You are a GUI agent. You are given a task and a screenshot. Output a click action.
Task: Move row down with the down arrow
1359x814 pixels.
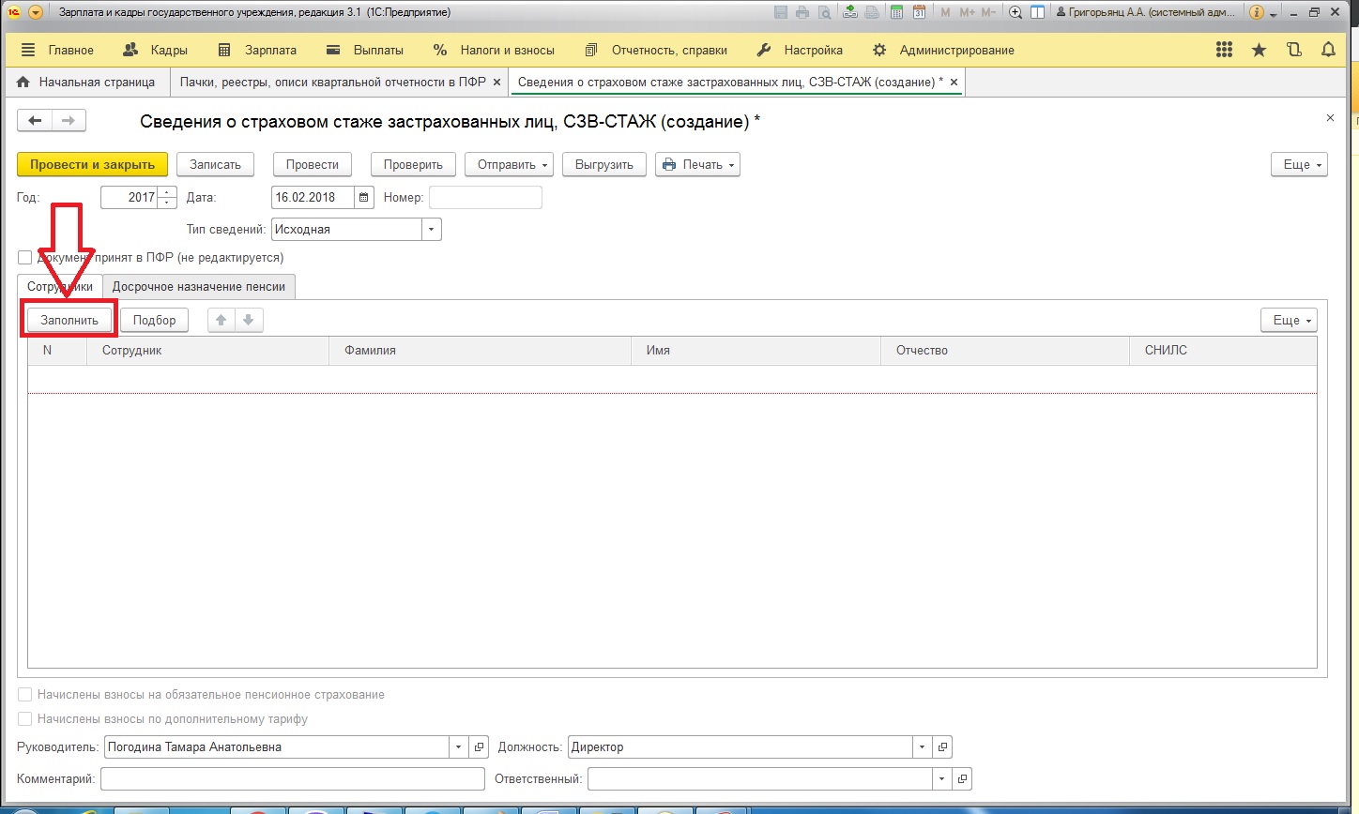[x=249, y=320]
